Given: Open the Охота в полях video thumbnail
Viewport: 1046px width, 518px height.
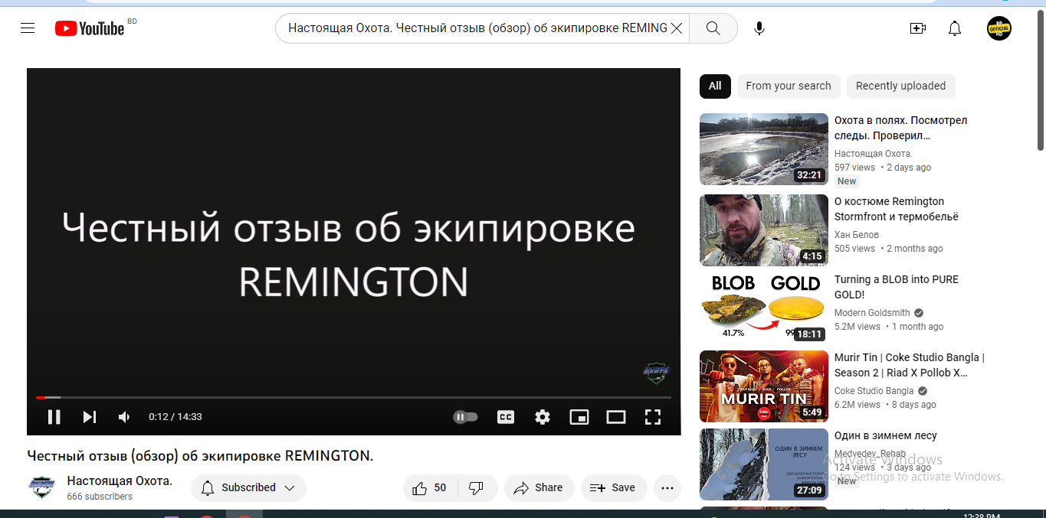Looking at the screenshot, I should click(x=764, y=149).
